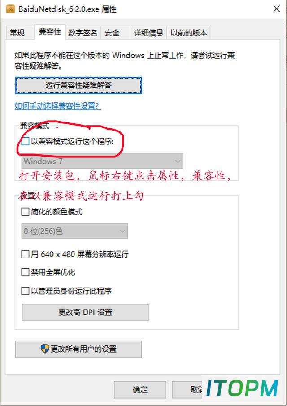Tick the 禁用全屏优化 checkbox

pos(25,272)
